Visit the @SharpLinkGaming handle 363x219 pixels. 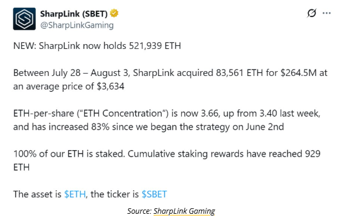pos(77,25)
